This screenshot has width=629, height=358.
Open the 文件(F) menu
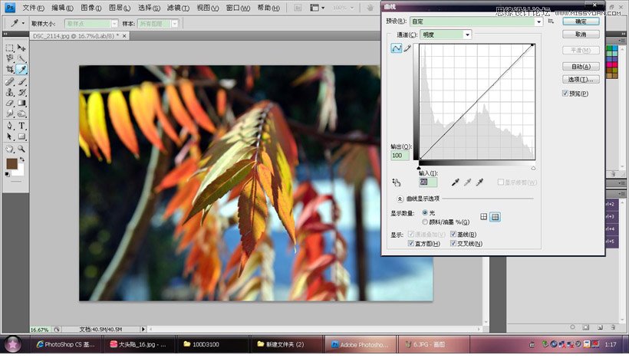tap(33, 8)
